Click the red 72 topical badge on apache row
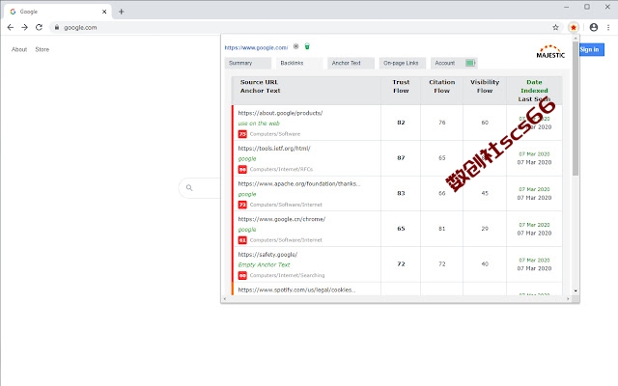618x386 pixels. point(242,205)
